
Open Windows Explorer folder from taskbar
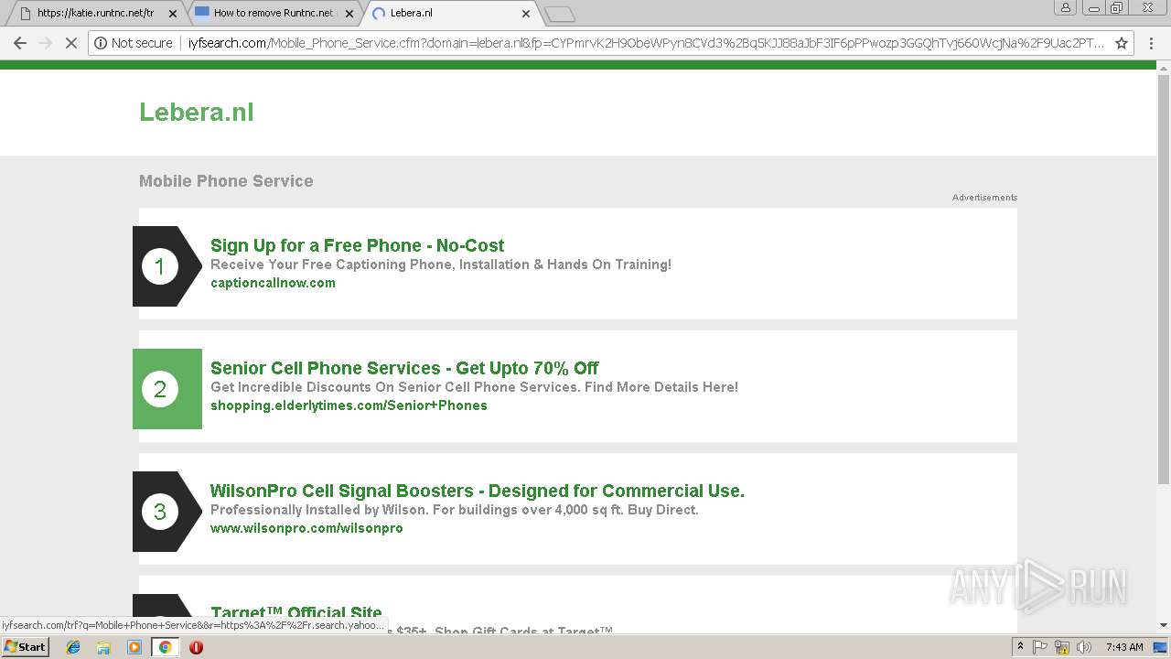[x=103, y=647]
